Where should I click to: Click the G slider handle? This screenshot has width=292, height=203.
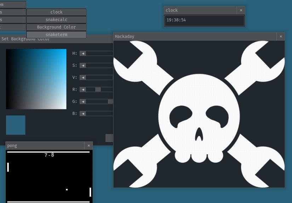(110, 101)
